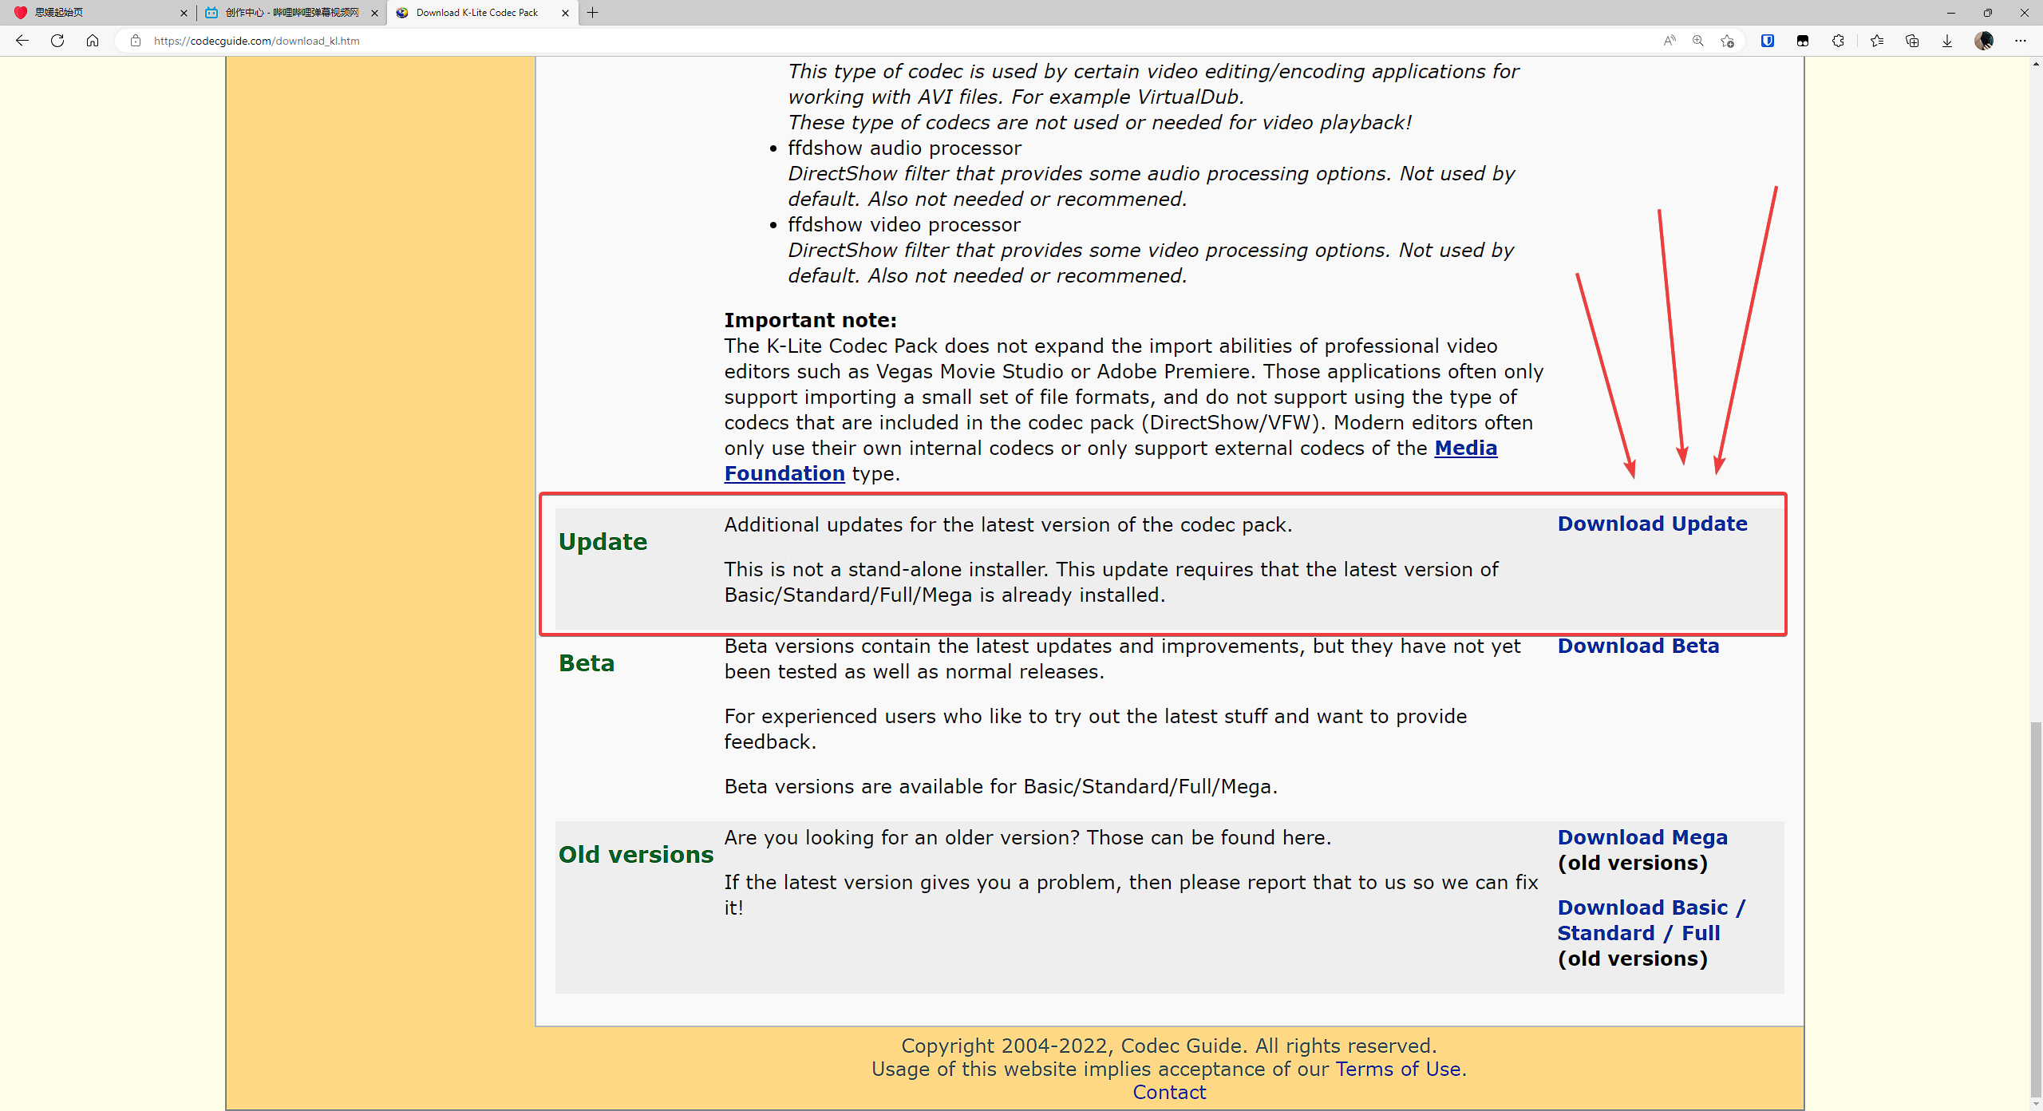The image size is (2043, 1111).
Task: Open the Terms of Use link
Action: point(1398,1069)
